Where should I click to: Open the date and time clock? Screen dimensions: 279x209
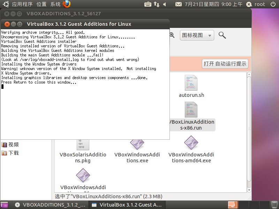point(213,4)
